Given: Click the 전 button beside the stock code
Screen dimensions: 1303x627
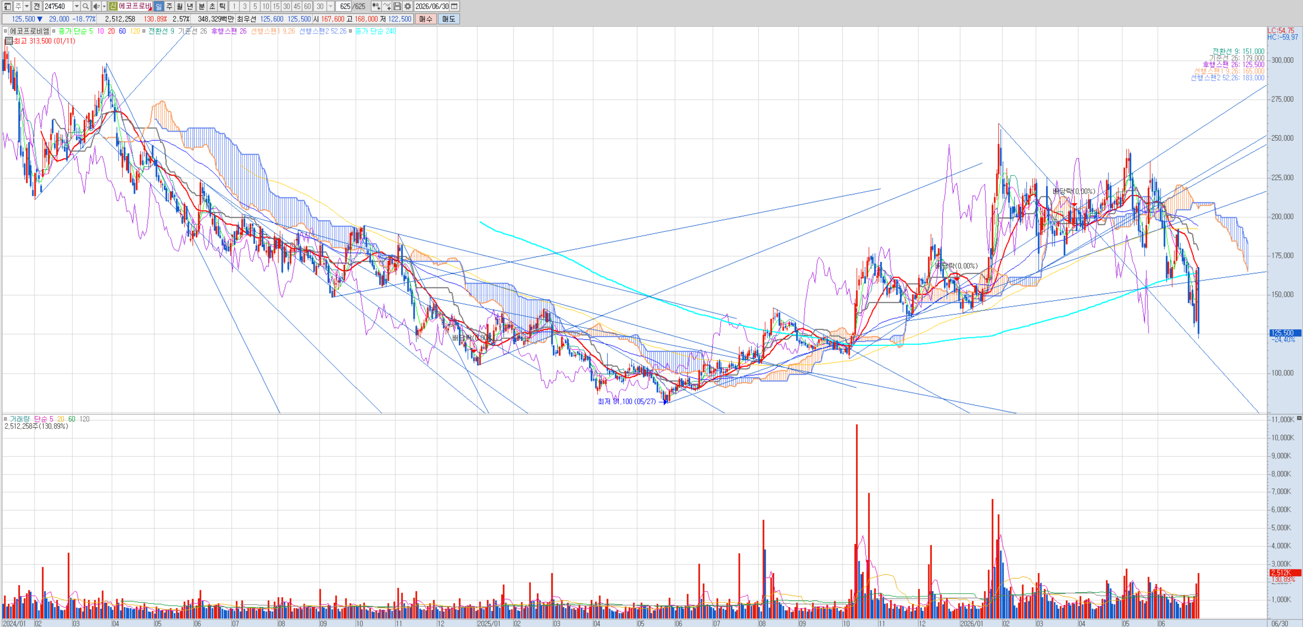Looking at the screenshot, I should (37, 6).
